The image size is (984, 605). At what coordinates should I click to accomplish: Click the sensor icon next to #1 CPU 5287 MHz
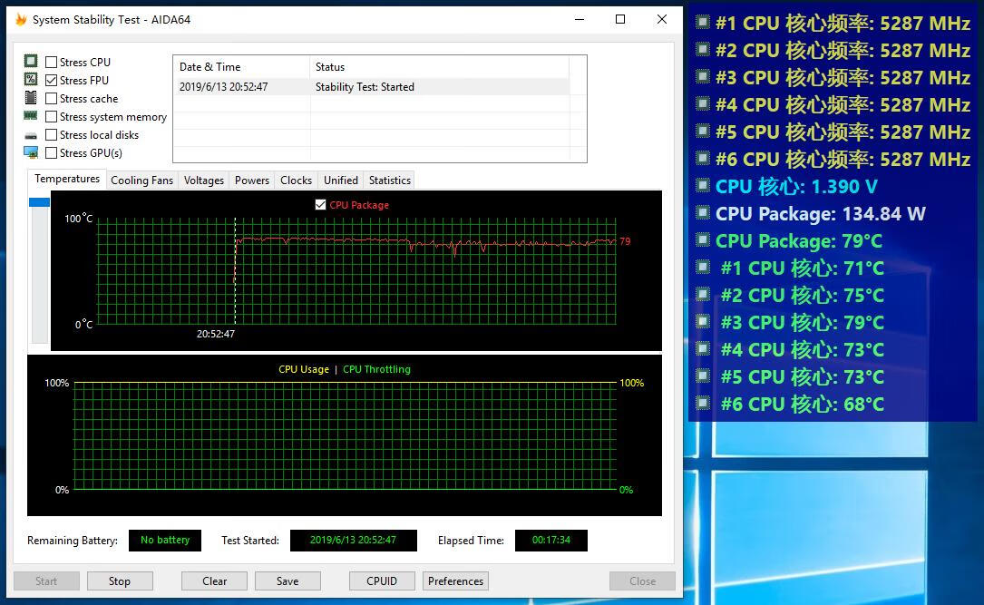(703, 23)
